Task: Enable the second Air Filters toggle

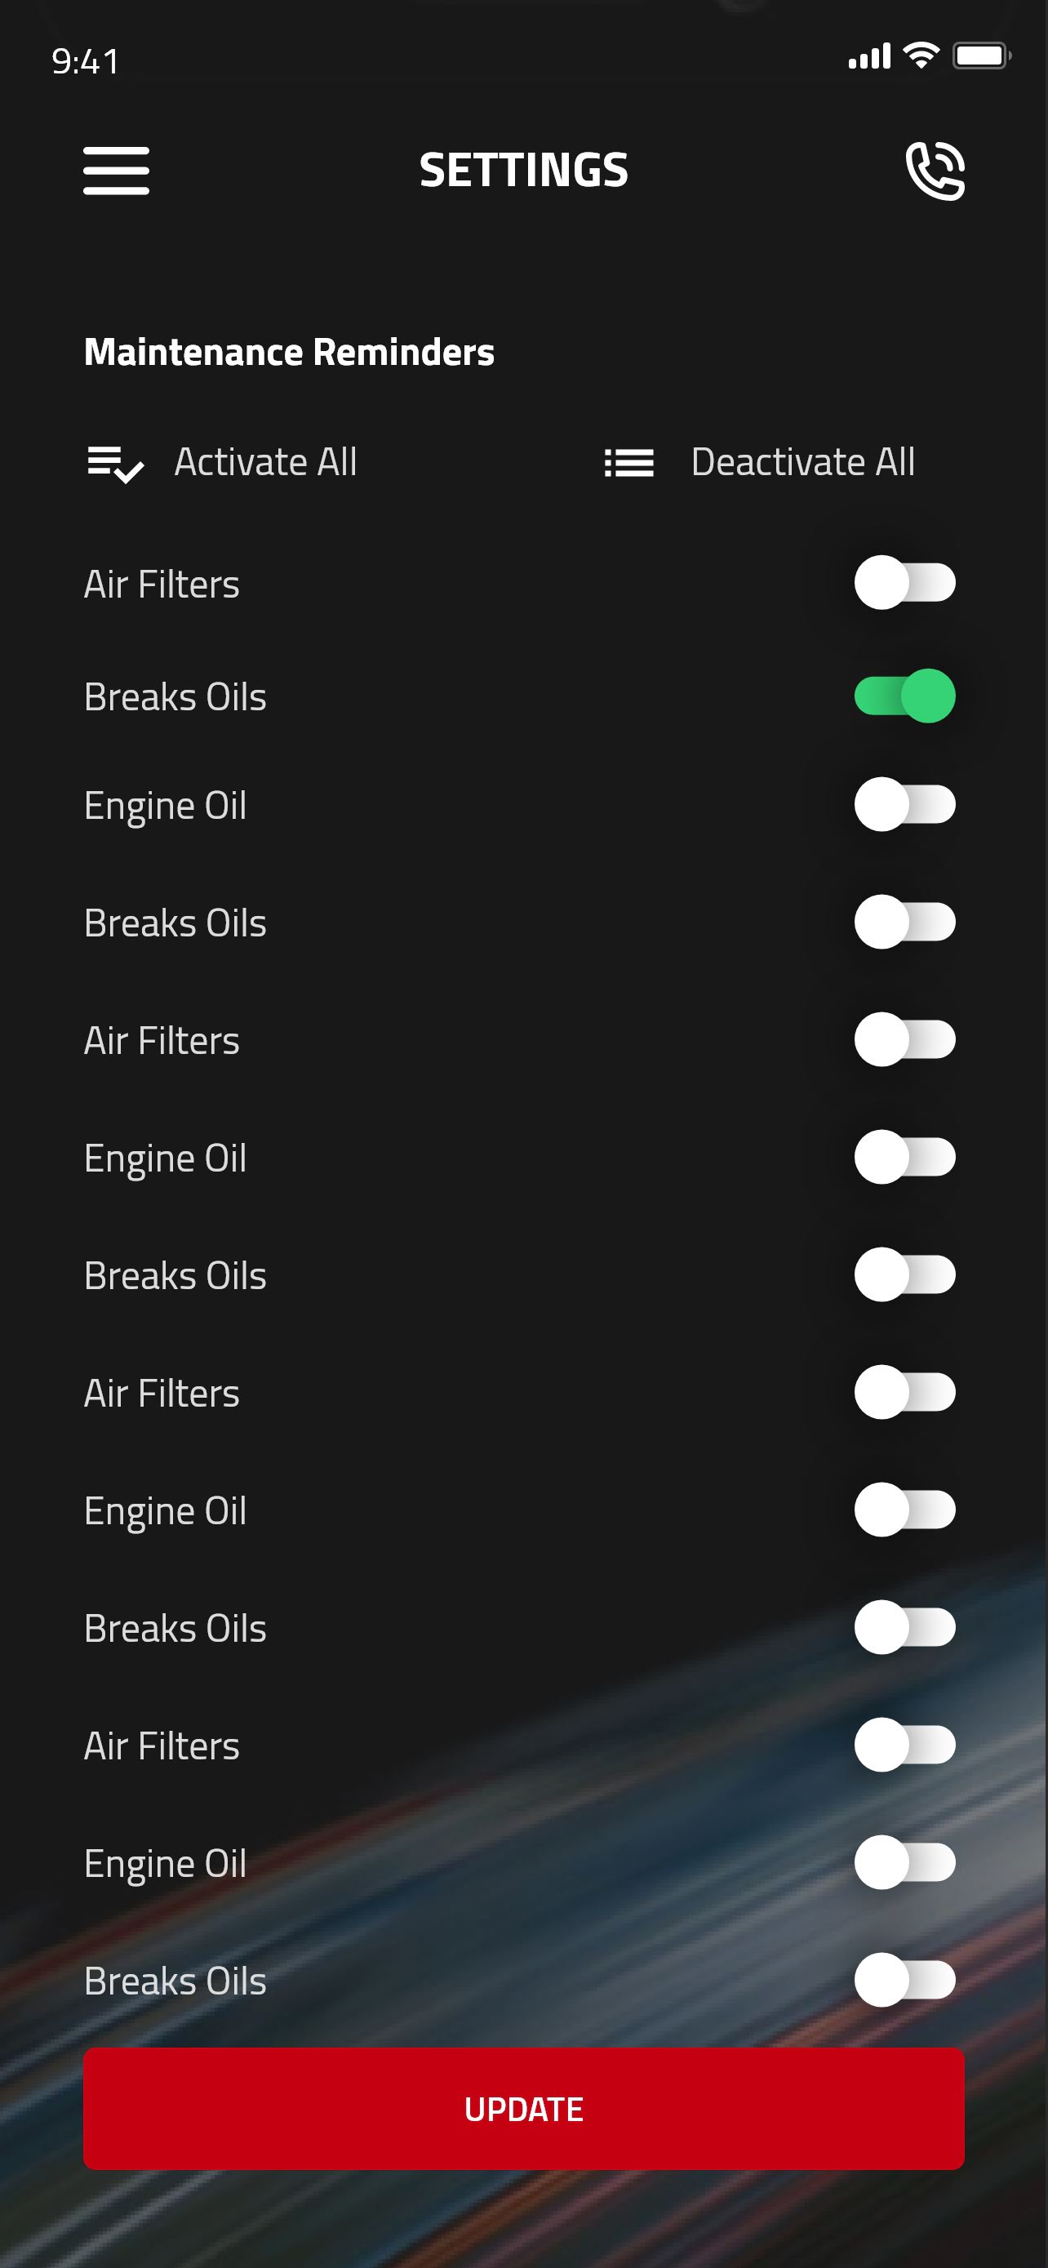Action: (904, 1040)
